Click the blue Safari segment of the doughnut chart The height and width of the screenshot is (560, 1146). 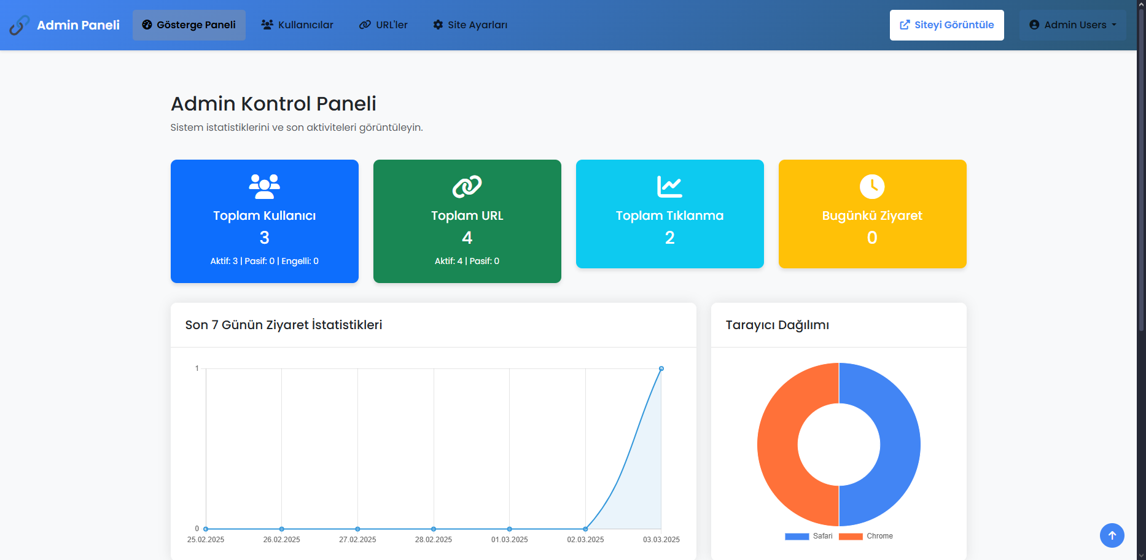tap(900, 445)
